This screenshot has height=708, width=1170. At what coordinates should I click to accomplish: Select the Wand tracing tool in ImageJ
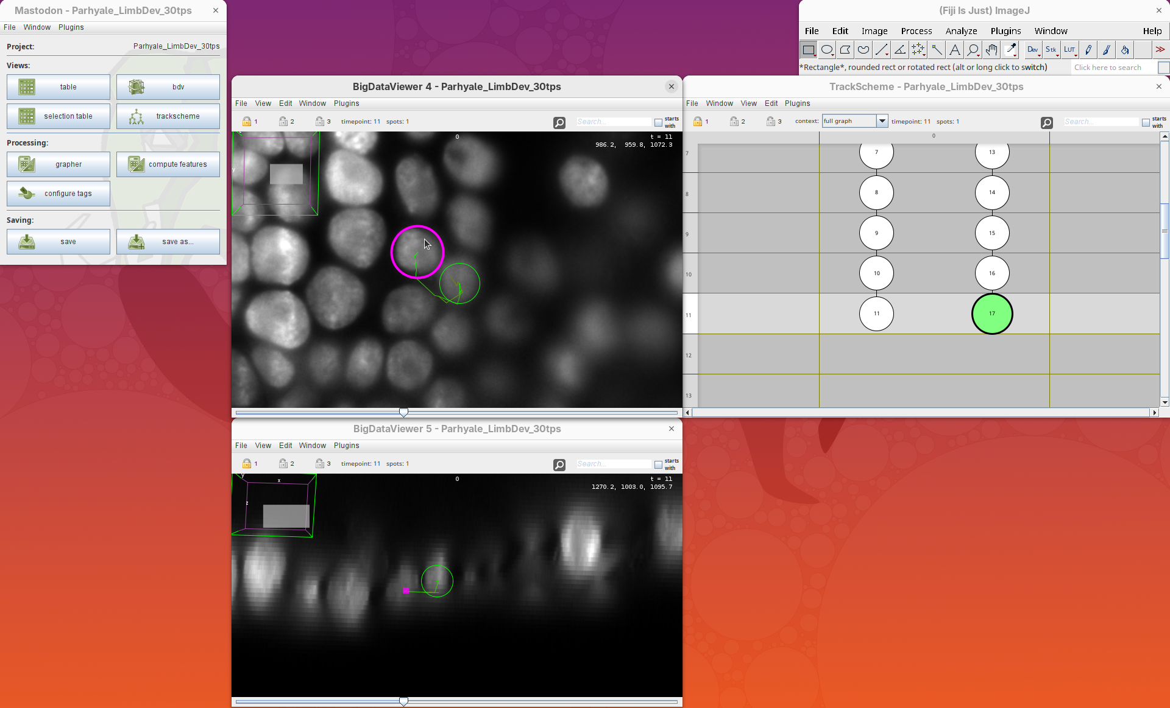pyautogui.click(x=937, y=50)
